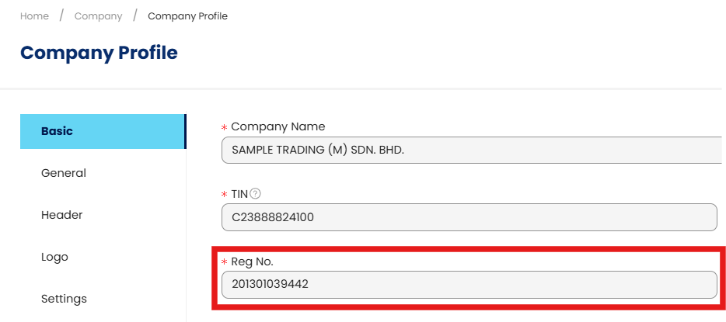
Task: Click the Company Profile page heading
Action: click(x=99, y=53)
